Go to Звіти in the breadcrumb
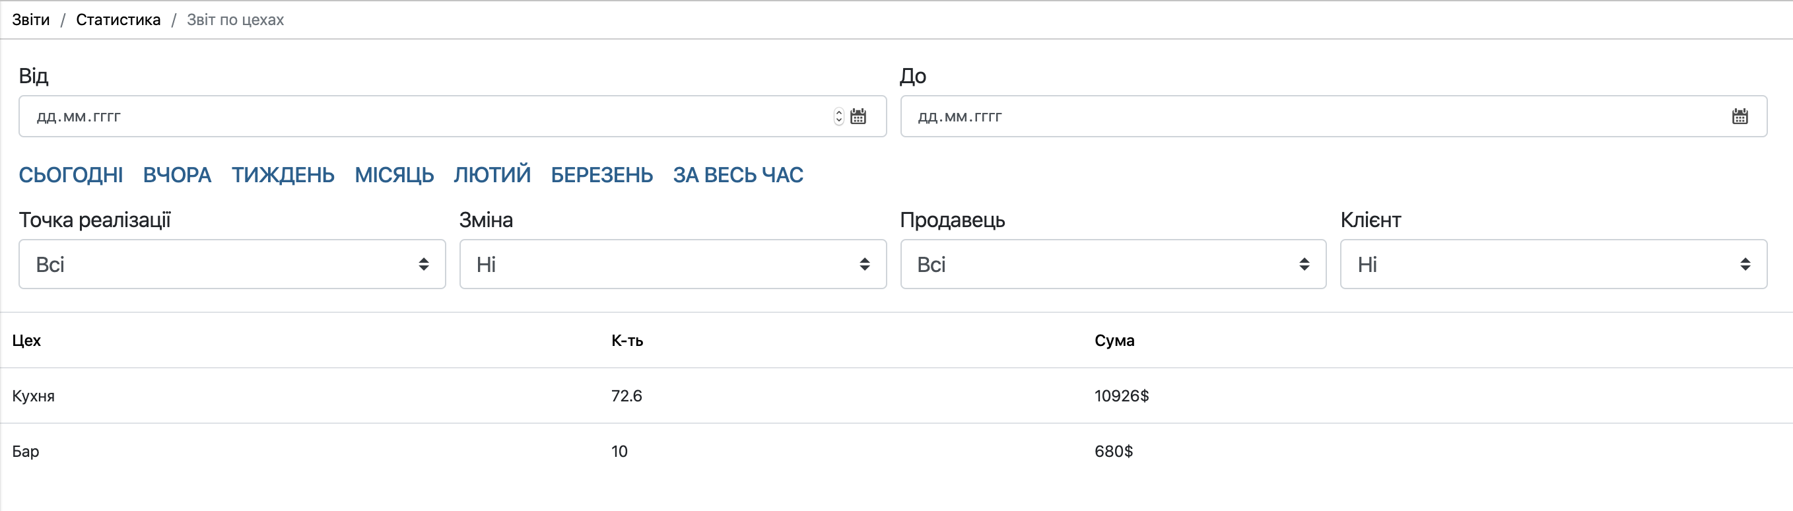1793x511 pixels. (30, 20)
